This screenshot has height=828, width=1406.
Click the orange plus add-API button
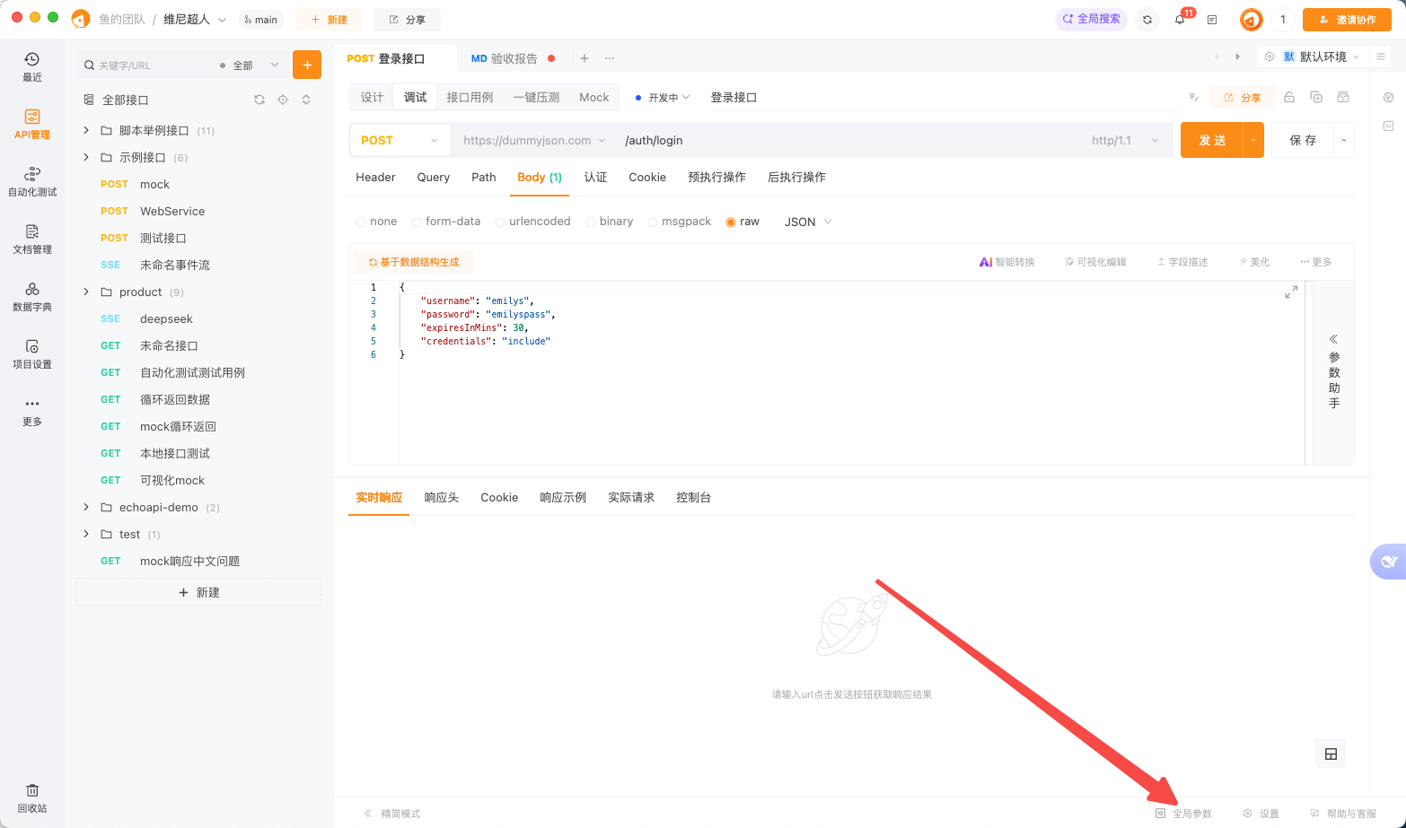click(307, 65)
